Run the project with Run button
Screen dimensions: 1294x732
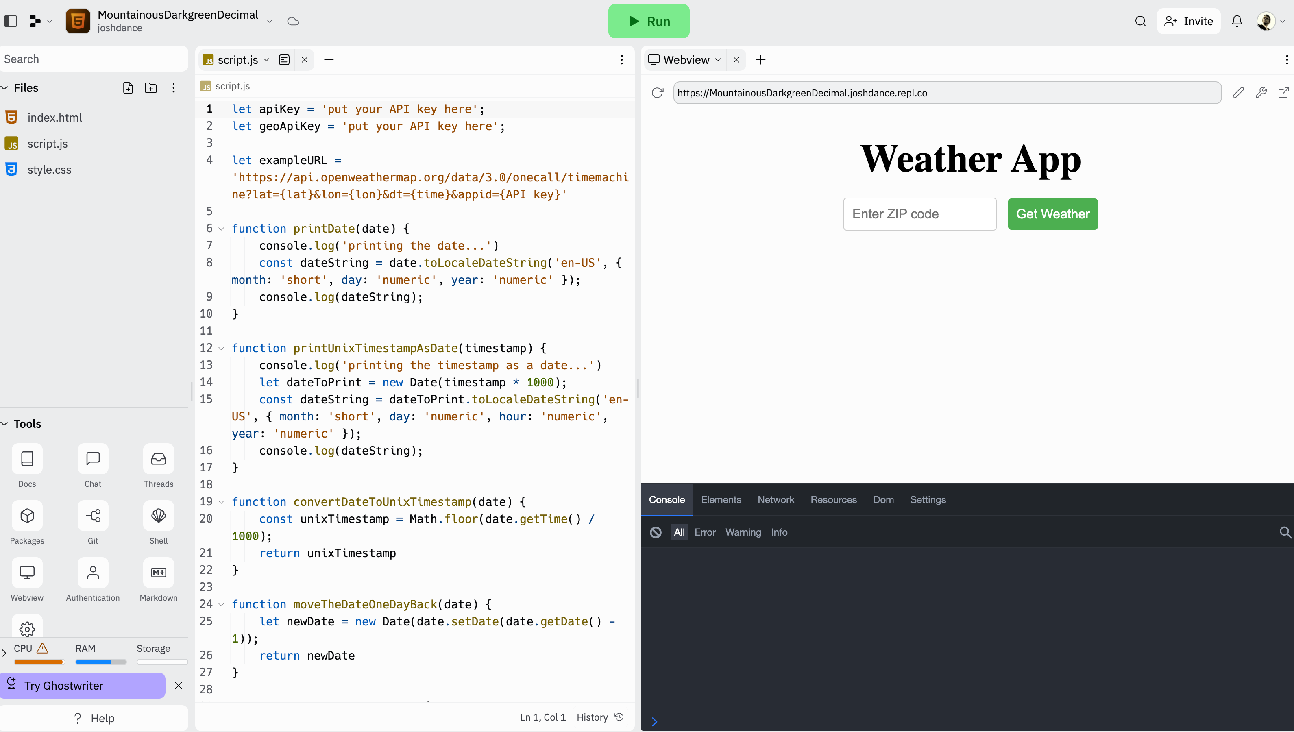[x=649, y=21]
